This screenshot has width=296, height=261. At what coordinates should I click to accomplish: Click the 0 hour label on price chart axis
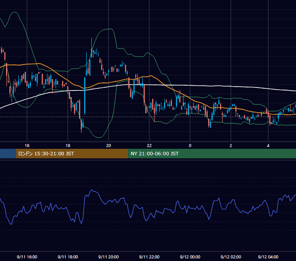tap(190, 146)
